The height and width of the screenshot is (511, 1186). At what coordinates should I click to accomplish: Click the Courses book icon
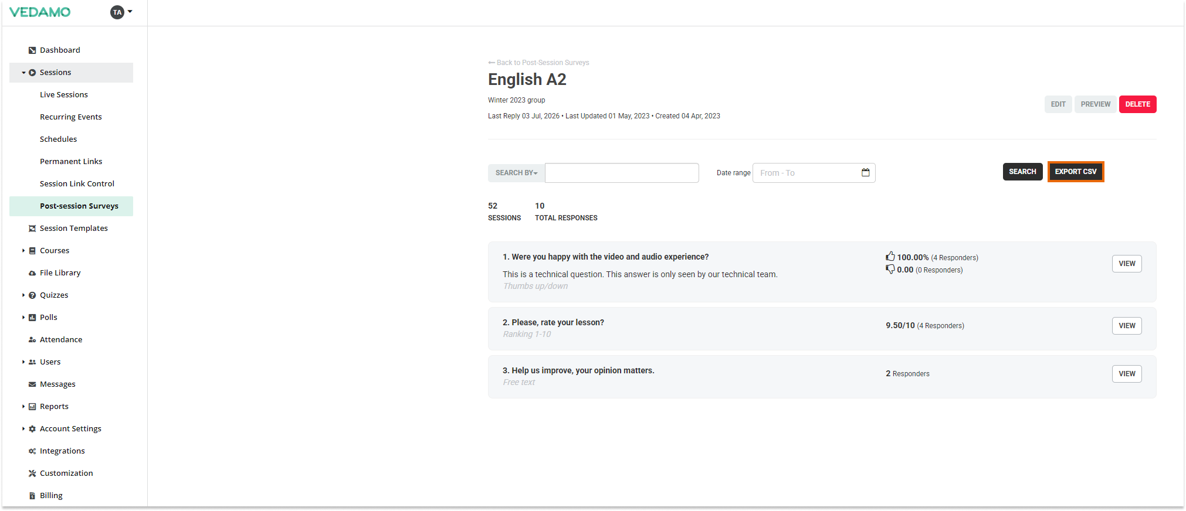(32, 251)
